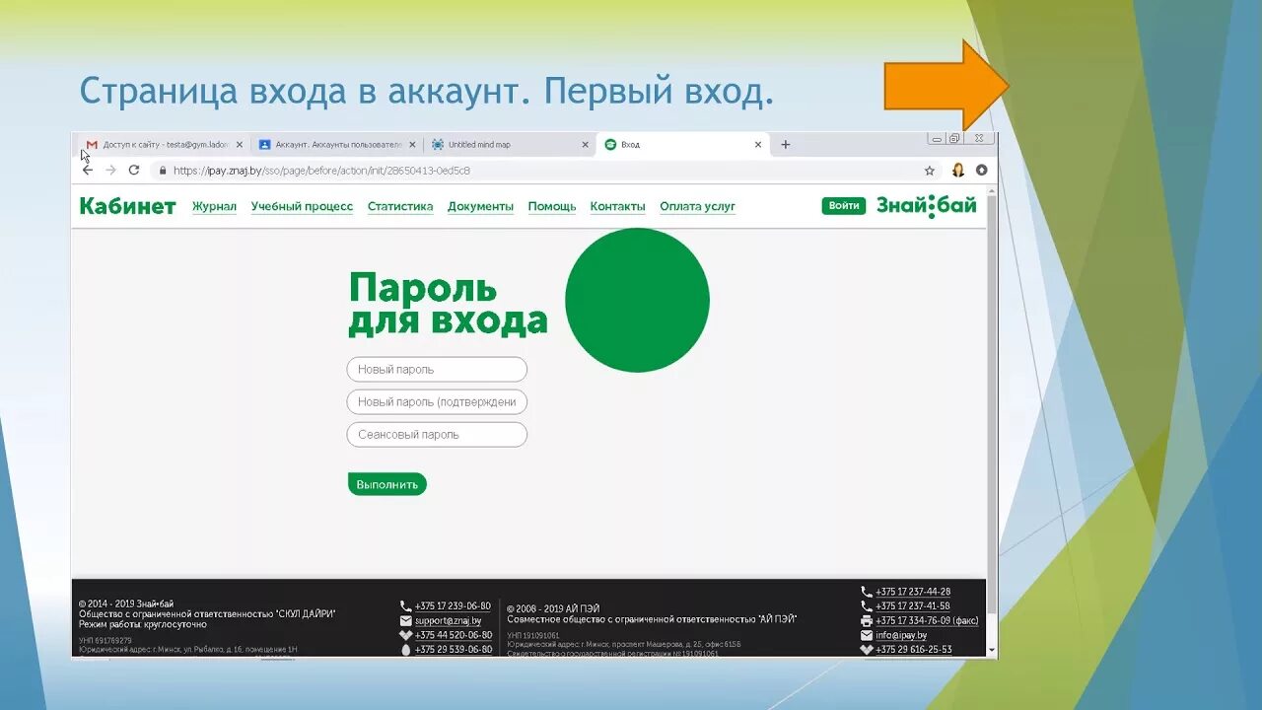This screenshot has height=710, width=1262.
Task: Click the envelope icon beside support@znaj.by
Action: click(x=406, y=621)
